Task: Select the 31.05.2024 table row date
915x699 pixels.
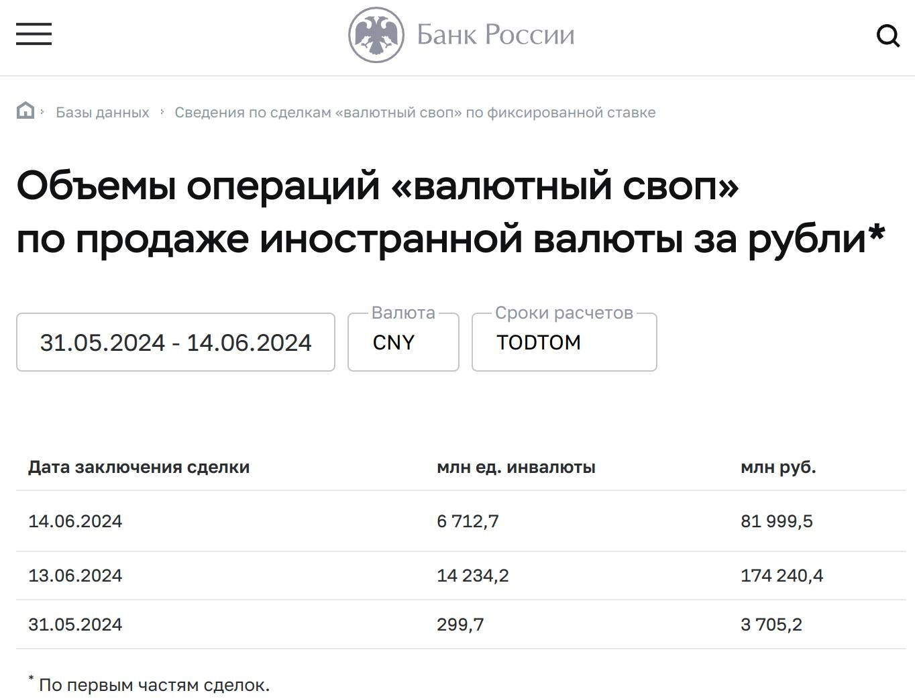Action: click(x=75, y=625)
